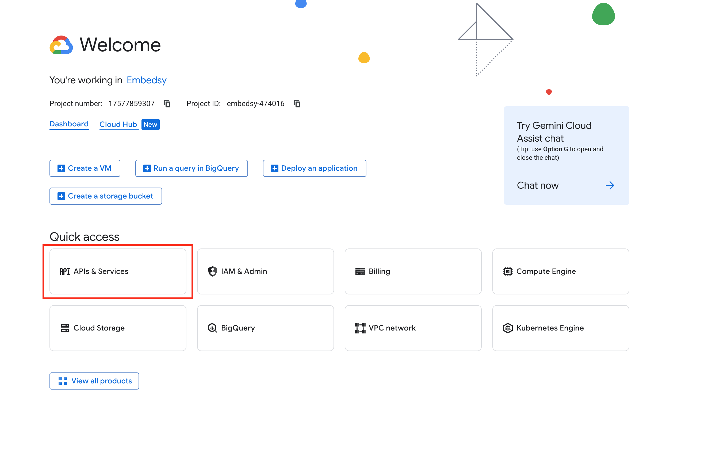
Task: Copy the project number to clipboard
Action: [167, 103]
